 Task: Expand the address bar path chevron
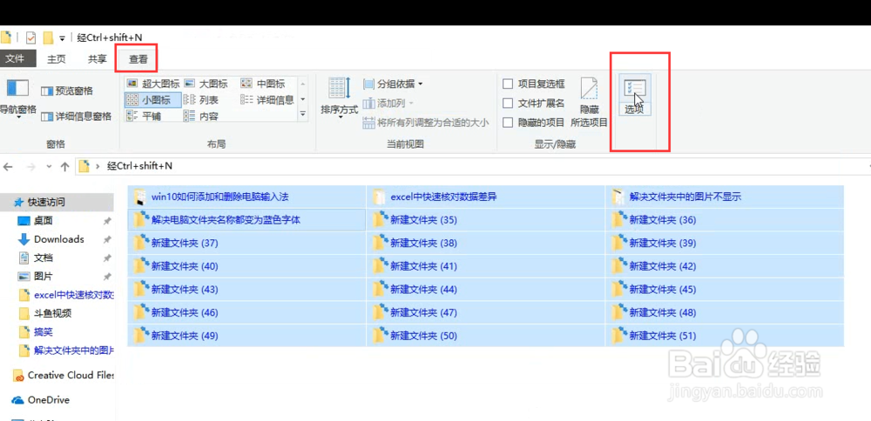98,166
